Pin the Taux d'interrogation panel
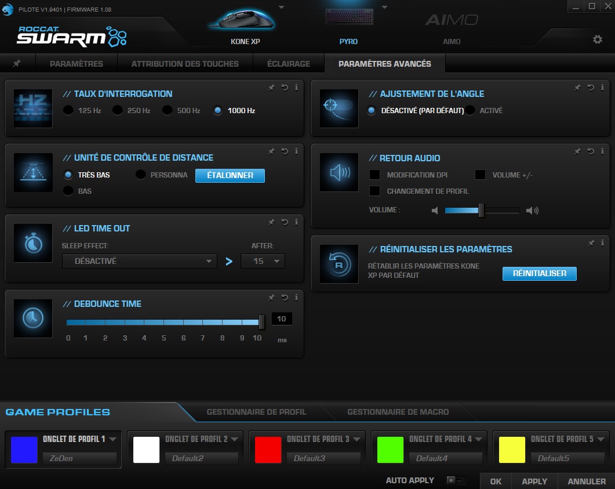The height and width of the screenshot is (489, 615). click(271, 88)
